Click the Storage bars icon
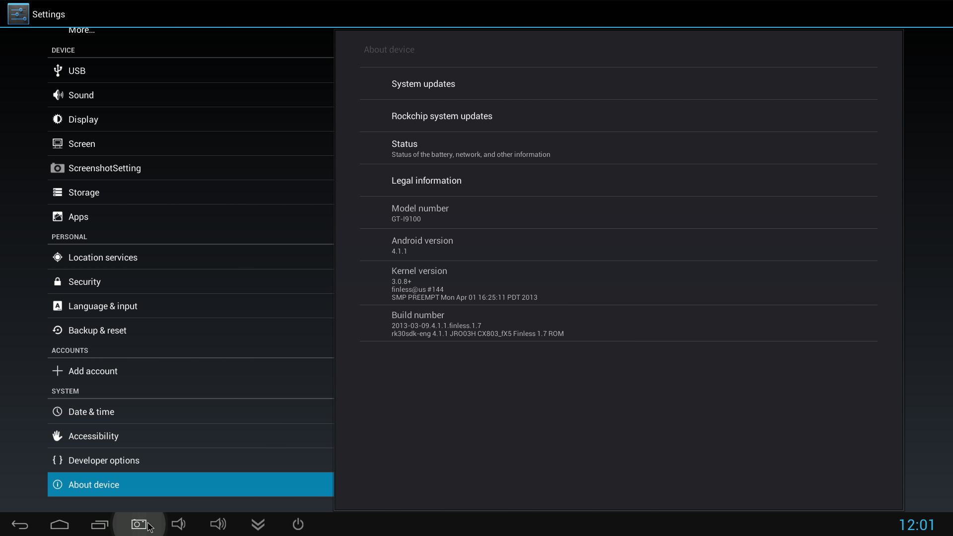The width and height of the screenshot is (953, 536). coord(58,192)
